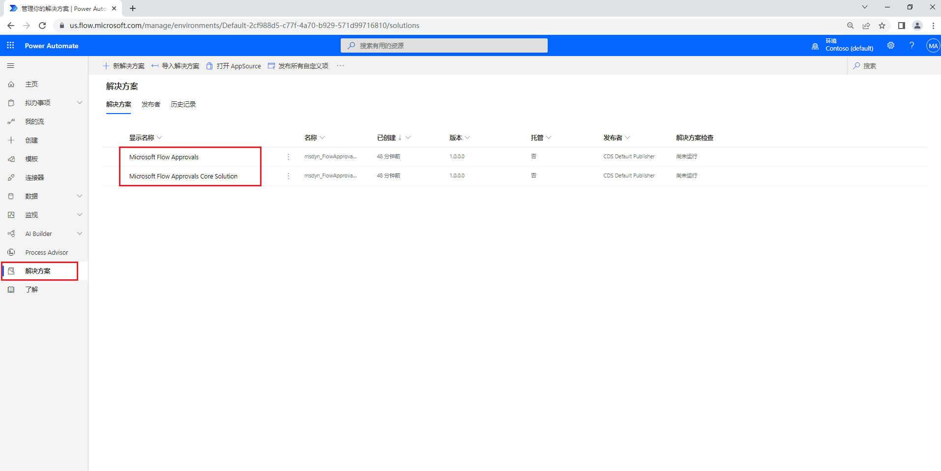The width and height of the screenshot is (941, 471).
Task: Close the Power Automate browser tab
Action: (114, 8)
